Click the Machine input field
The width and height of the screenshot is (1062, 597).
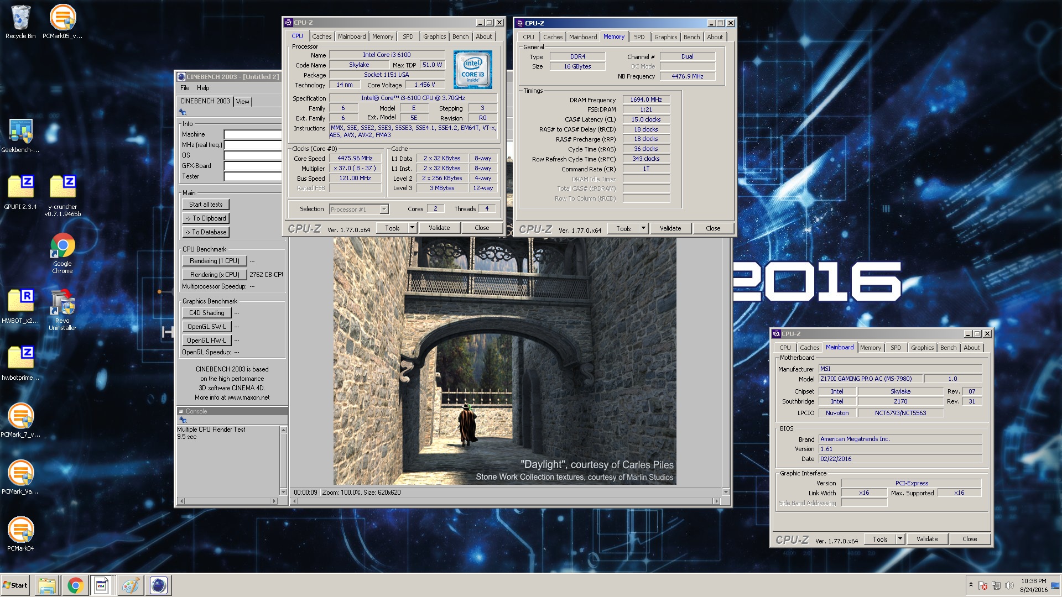click(x=253, y=134)
